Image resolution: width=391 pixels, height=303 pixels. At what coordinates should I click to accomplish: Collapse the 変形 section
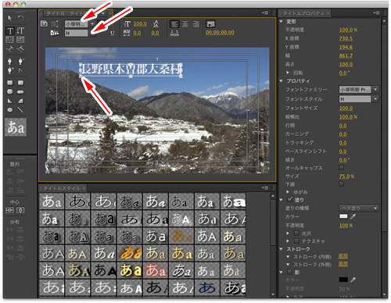281,21
